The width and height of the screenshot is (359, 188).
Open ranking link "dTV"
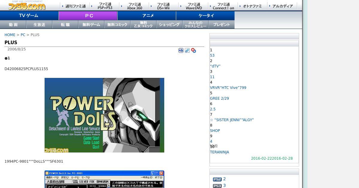tap(215, 66)
